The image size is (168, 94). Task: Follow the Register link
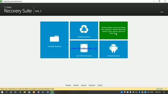pyautogui.click(x=68, y=85)
